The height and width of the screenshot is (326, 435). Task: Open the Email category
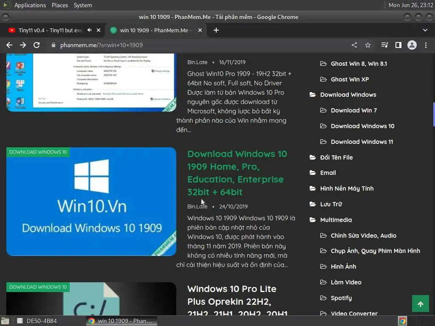coord(328,173)
